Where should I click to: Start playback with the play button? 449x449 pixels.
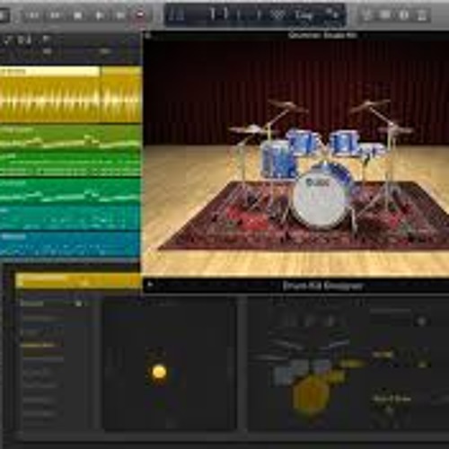pyautogui.click(x=99, y=14)
